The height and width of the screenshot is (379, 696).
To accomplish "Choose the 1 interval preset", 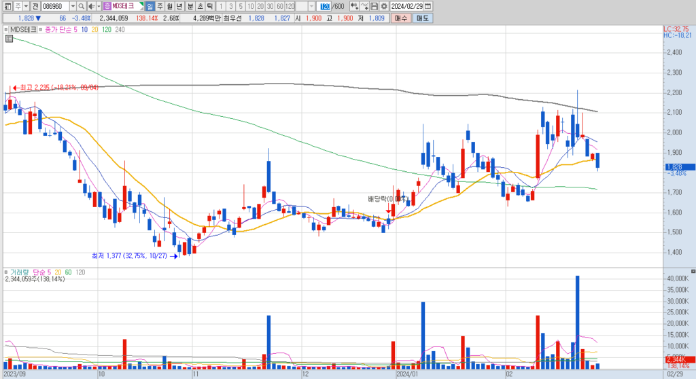I will (x=221, y=6).
